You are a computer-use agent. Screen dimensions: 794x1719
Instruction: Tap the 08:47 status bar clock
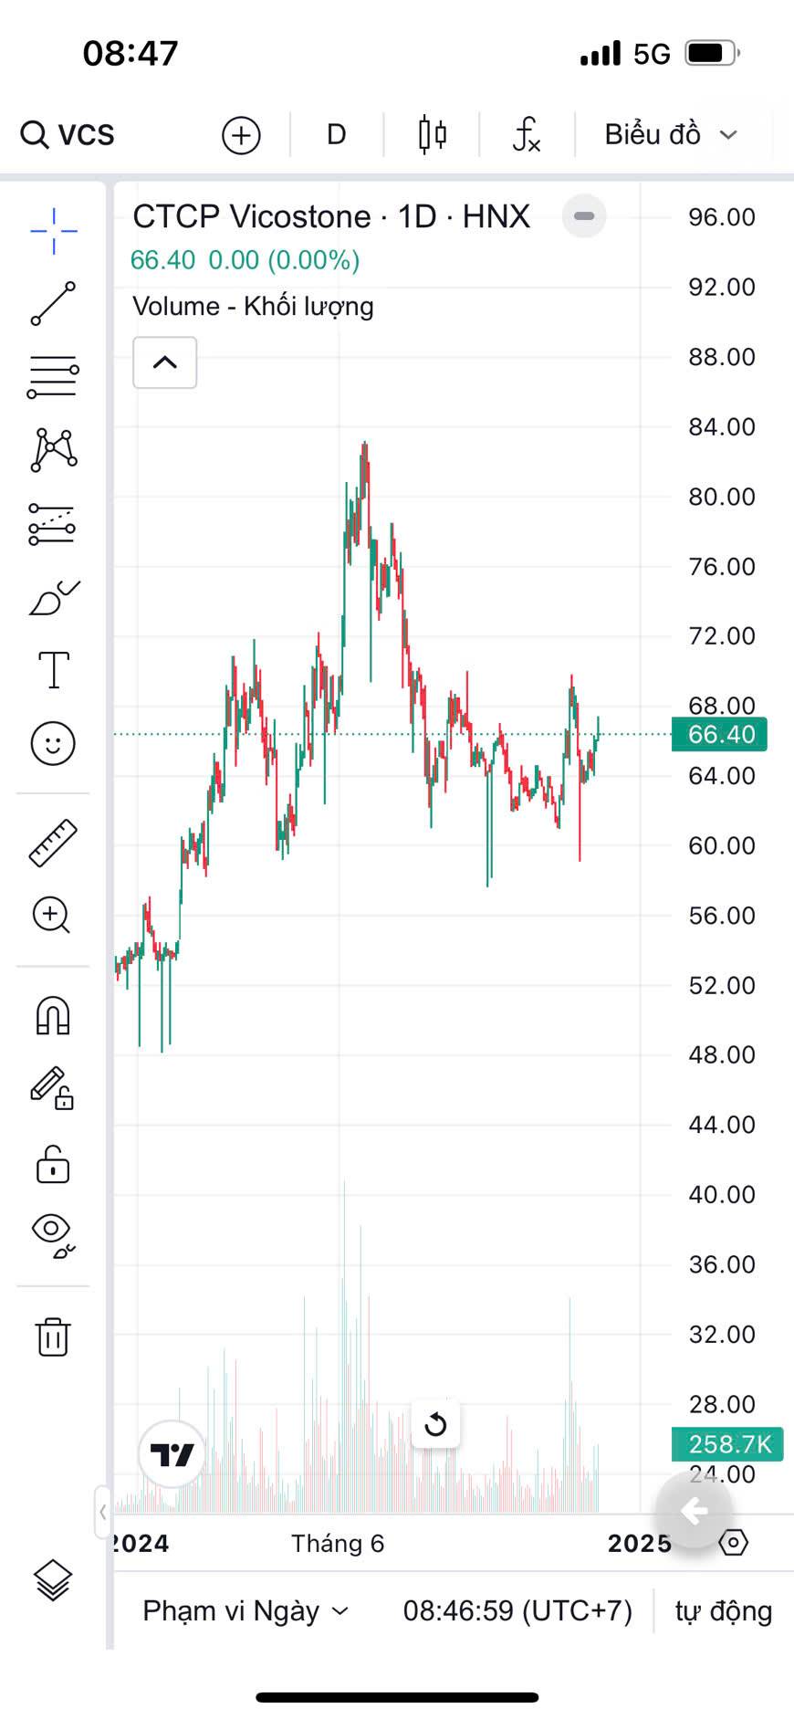131,53
